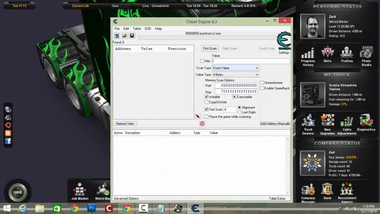Screen dimensions: 380x214
Task: Open Diagnostics icon
Action: pos(366,122)
